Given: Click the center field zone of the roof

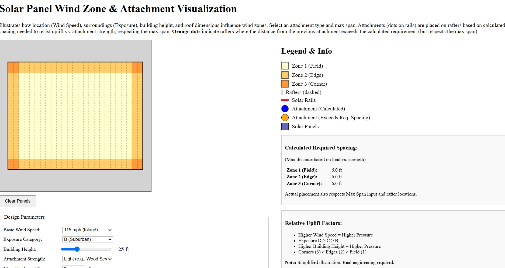Looking at the screenshot, I should click(x=75, y=116).
